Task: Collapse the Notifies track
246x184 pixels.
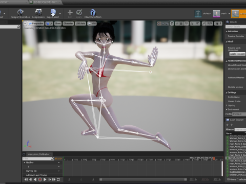Action: point(24,163)
